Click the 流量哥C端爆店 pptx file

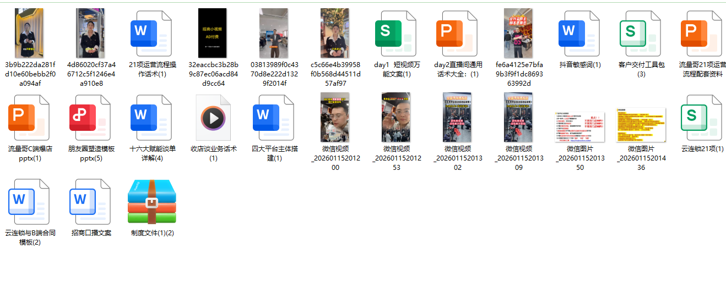point(30,117)
